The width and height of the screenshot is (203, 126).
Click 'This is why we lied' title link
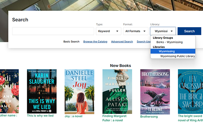40,116
